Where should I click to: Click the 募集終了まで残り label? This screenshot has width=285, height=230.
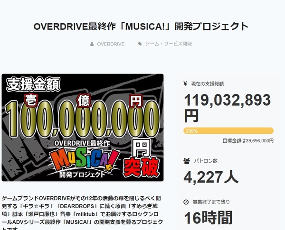(211, 202)
